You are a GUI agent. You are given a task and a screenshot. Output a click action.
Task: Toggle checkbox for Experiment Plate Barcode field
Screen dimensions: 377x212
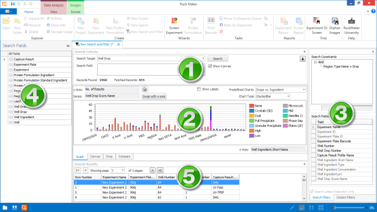click(314, 141)
